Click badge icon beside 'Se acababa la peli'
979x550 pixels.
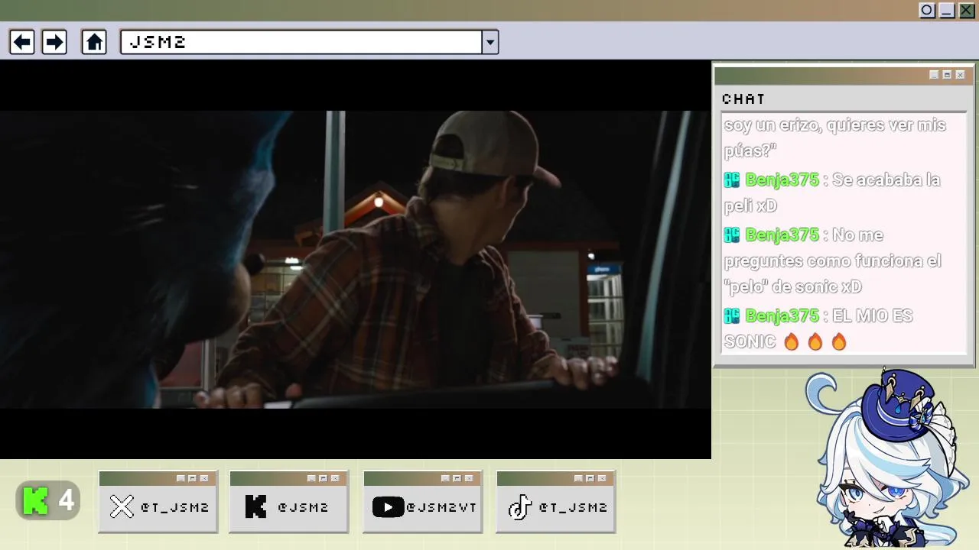pyautogui.click(x=732, y=180)
